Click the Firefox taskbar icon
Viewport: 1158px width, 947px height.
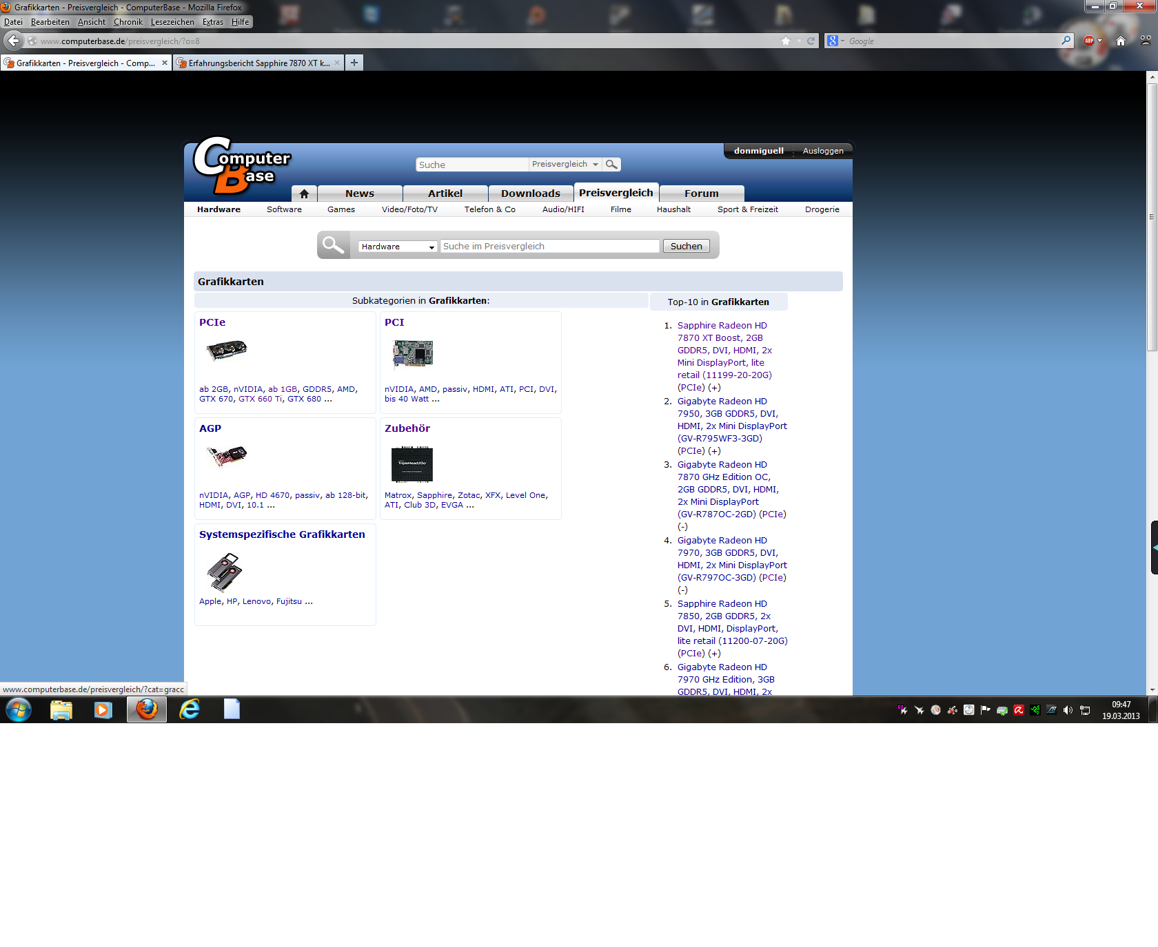(147, 709)
